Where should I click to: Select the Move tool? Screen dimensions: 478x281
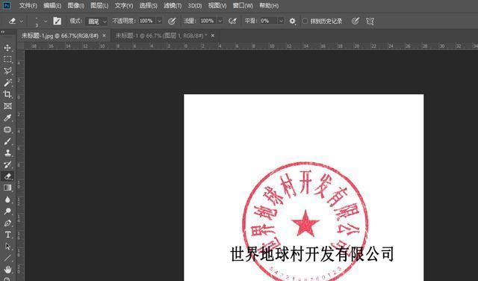pyautogui.click(x=7, y=48)
